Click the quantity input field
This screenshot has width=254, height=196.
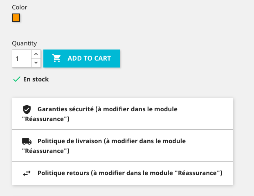click(22, 59)
